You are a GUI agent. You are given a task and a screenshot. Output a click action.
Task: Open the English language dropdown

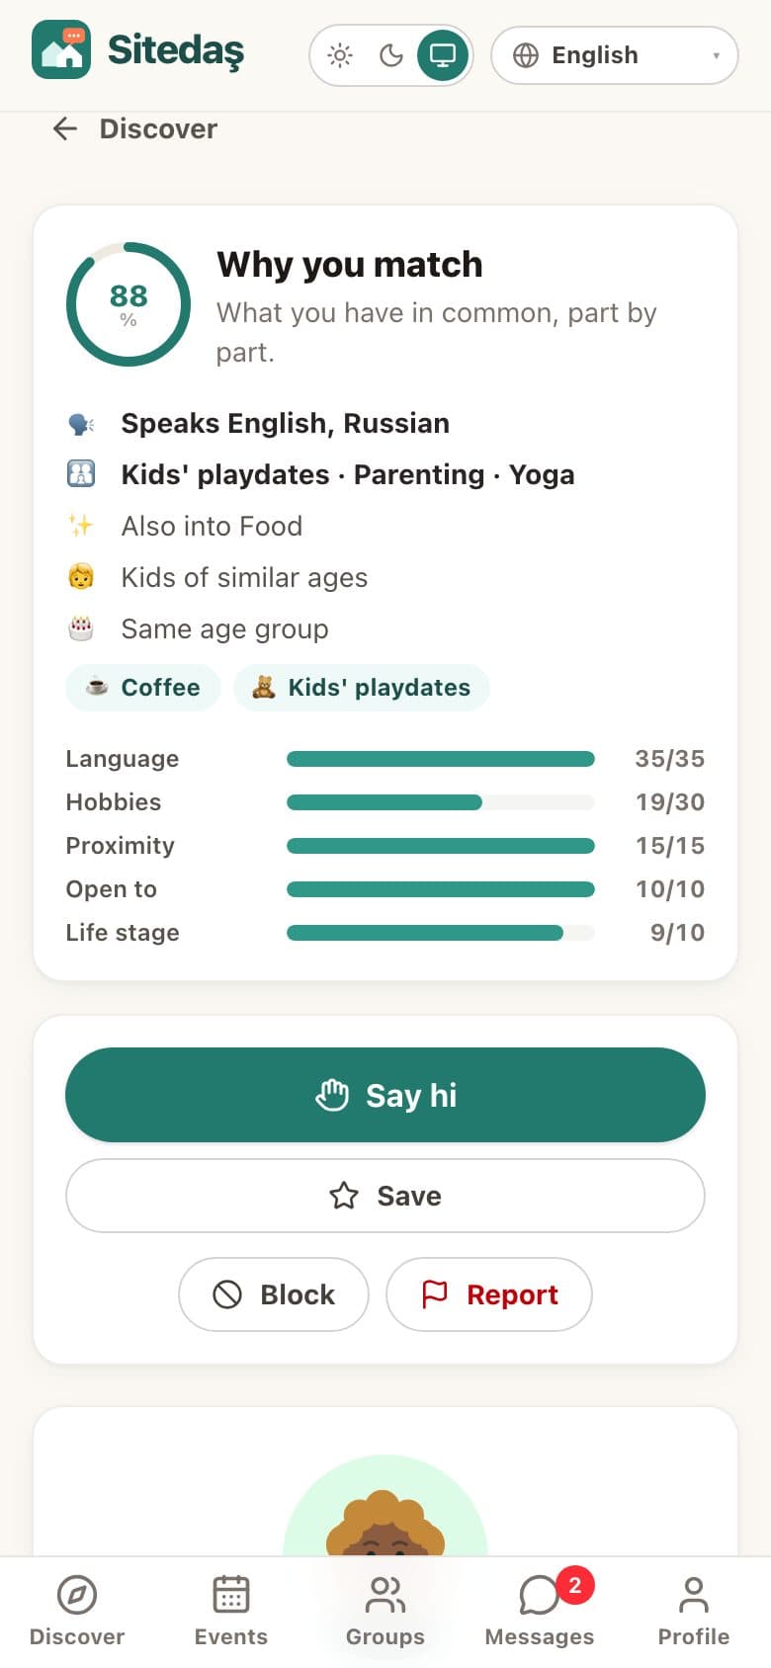(x=615, y=55)
